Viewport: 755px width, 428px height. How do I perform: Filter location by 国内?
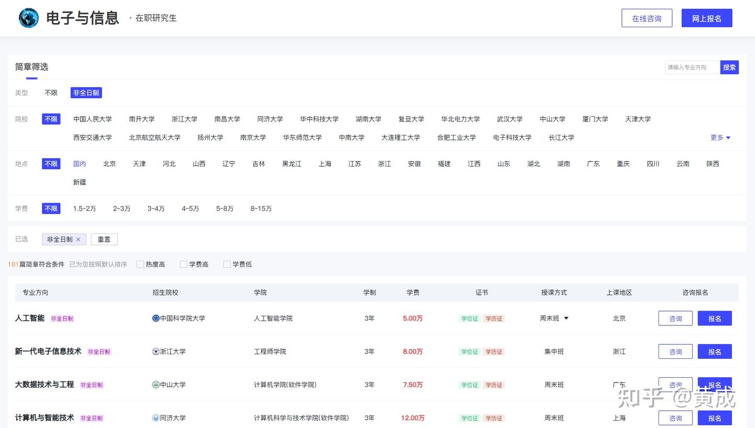tap(80, 164)
